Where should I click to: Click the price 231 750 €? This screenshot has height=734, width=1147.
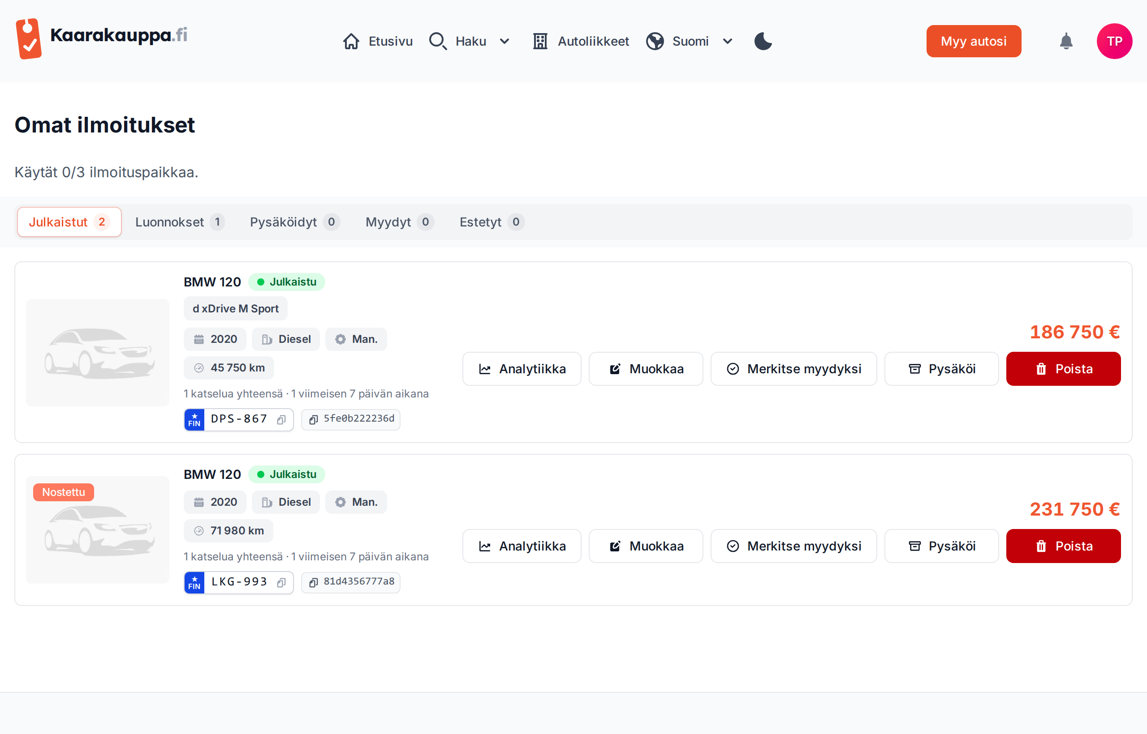(1075, 509)
